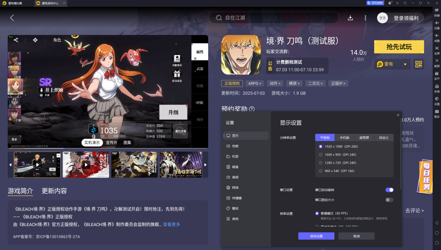Click the 手机控制 phone control button
This screenshot has height=250, width=441.
click(375, 3)
